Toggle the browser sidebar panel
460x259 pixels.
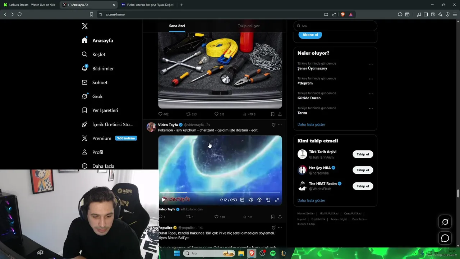[x=426, y=14]
